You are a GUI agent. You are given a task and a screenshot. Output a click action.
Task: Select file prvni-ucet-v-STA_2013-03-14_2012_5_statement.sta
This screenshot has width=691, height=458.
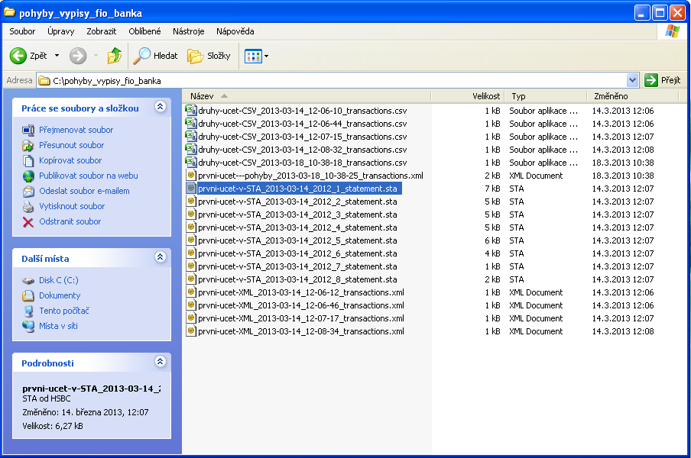(297, 240)
